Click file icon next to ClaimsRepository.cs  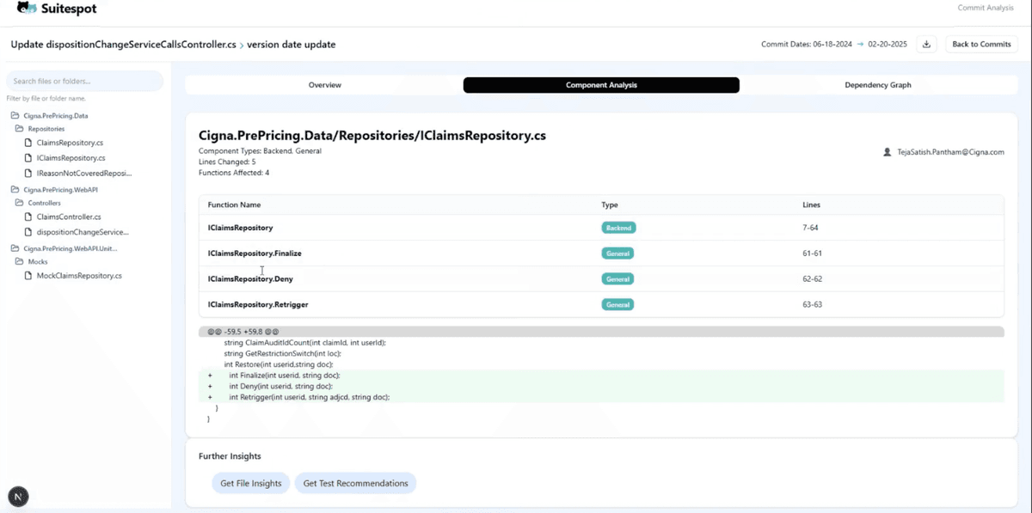pyautogui.click(x=28, y=143)
